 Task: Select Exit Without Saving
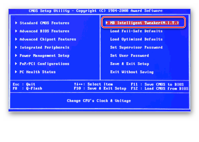click(132, 72)
